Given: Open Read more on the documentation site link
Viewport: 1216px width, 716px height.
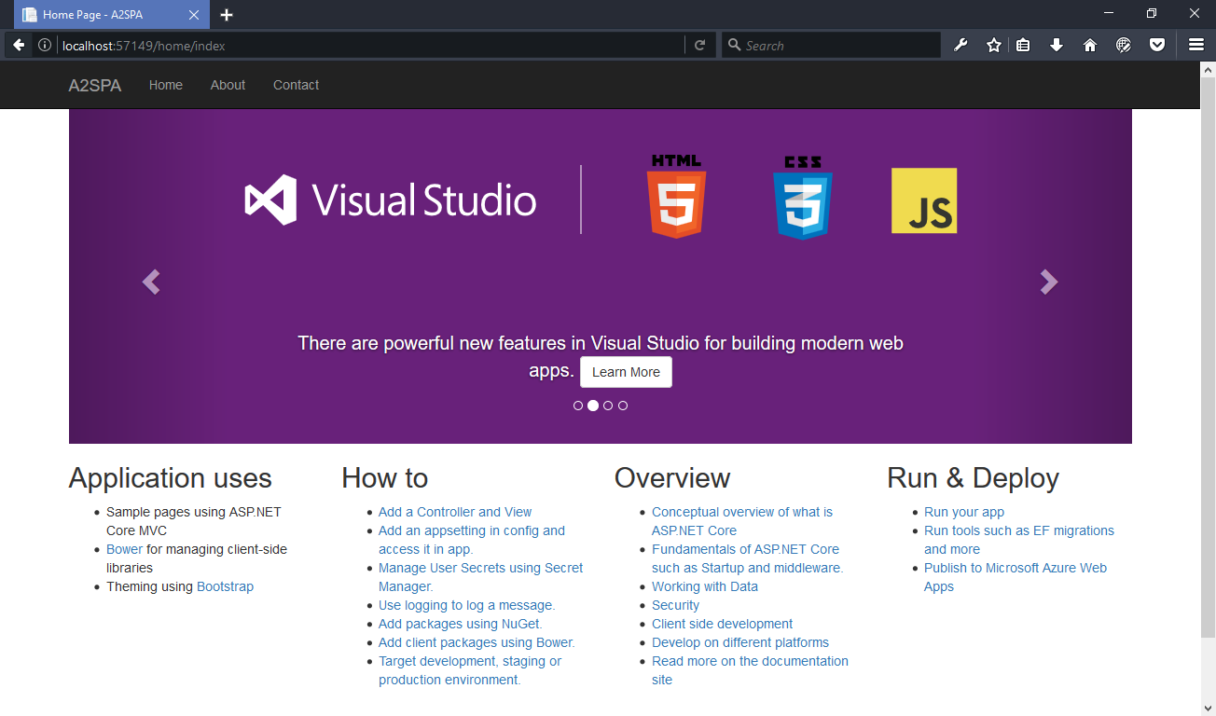Looking at the screenshot, I should 750,670.
